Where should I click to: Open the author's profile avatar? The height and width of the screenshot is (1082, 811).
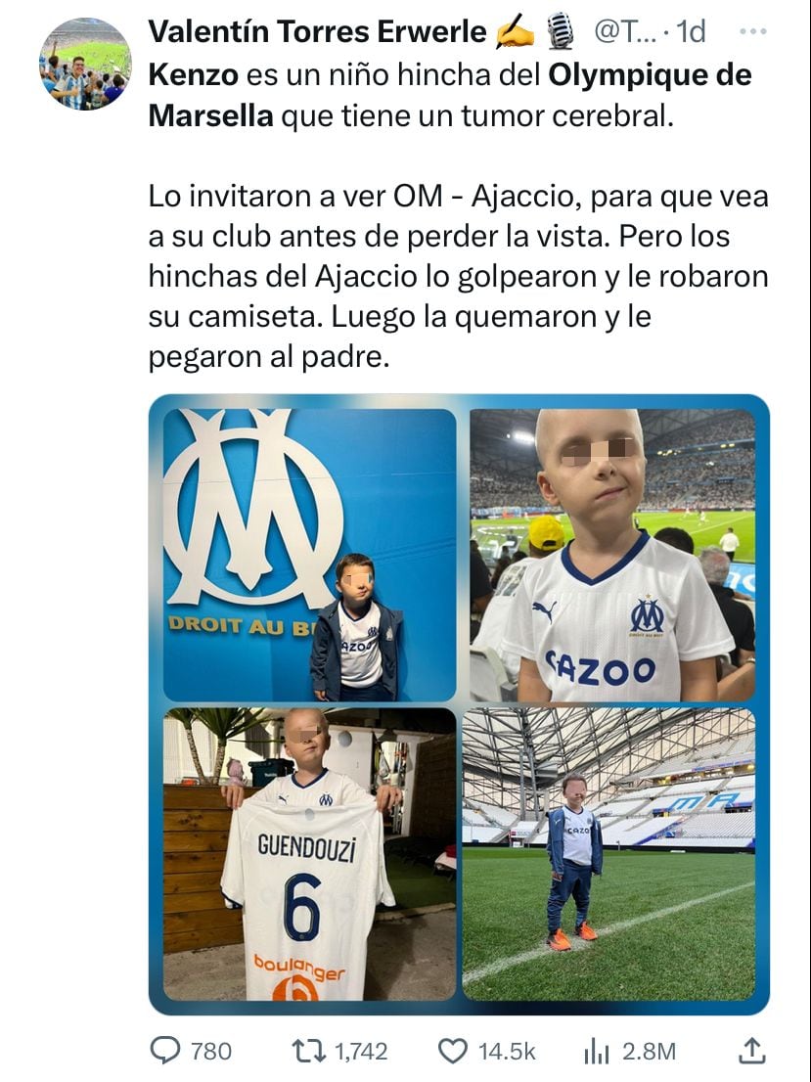coord(85,65)
